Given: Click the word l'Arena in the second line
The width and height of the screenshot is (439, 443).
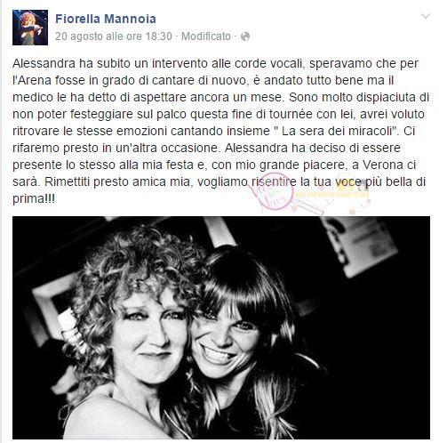Looking at the screenshot, I should pyautogui.click(x=32, y=80).
